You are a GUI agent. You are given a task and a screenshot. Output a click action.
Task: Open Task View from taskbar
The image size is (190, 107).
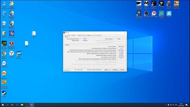[12, 105]
